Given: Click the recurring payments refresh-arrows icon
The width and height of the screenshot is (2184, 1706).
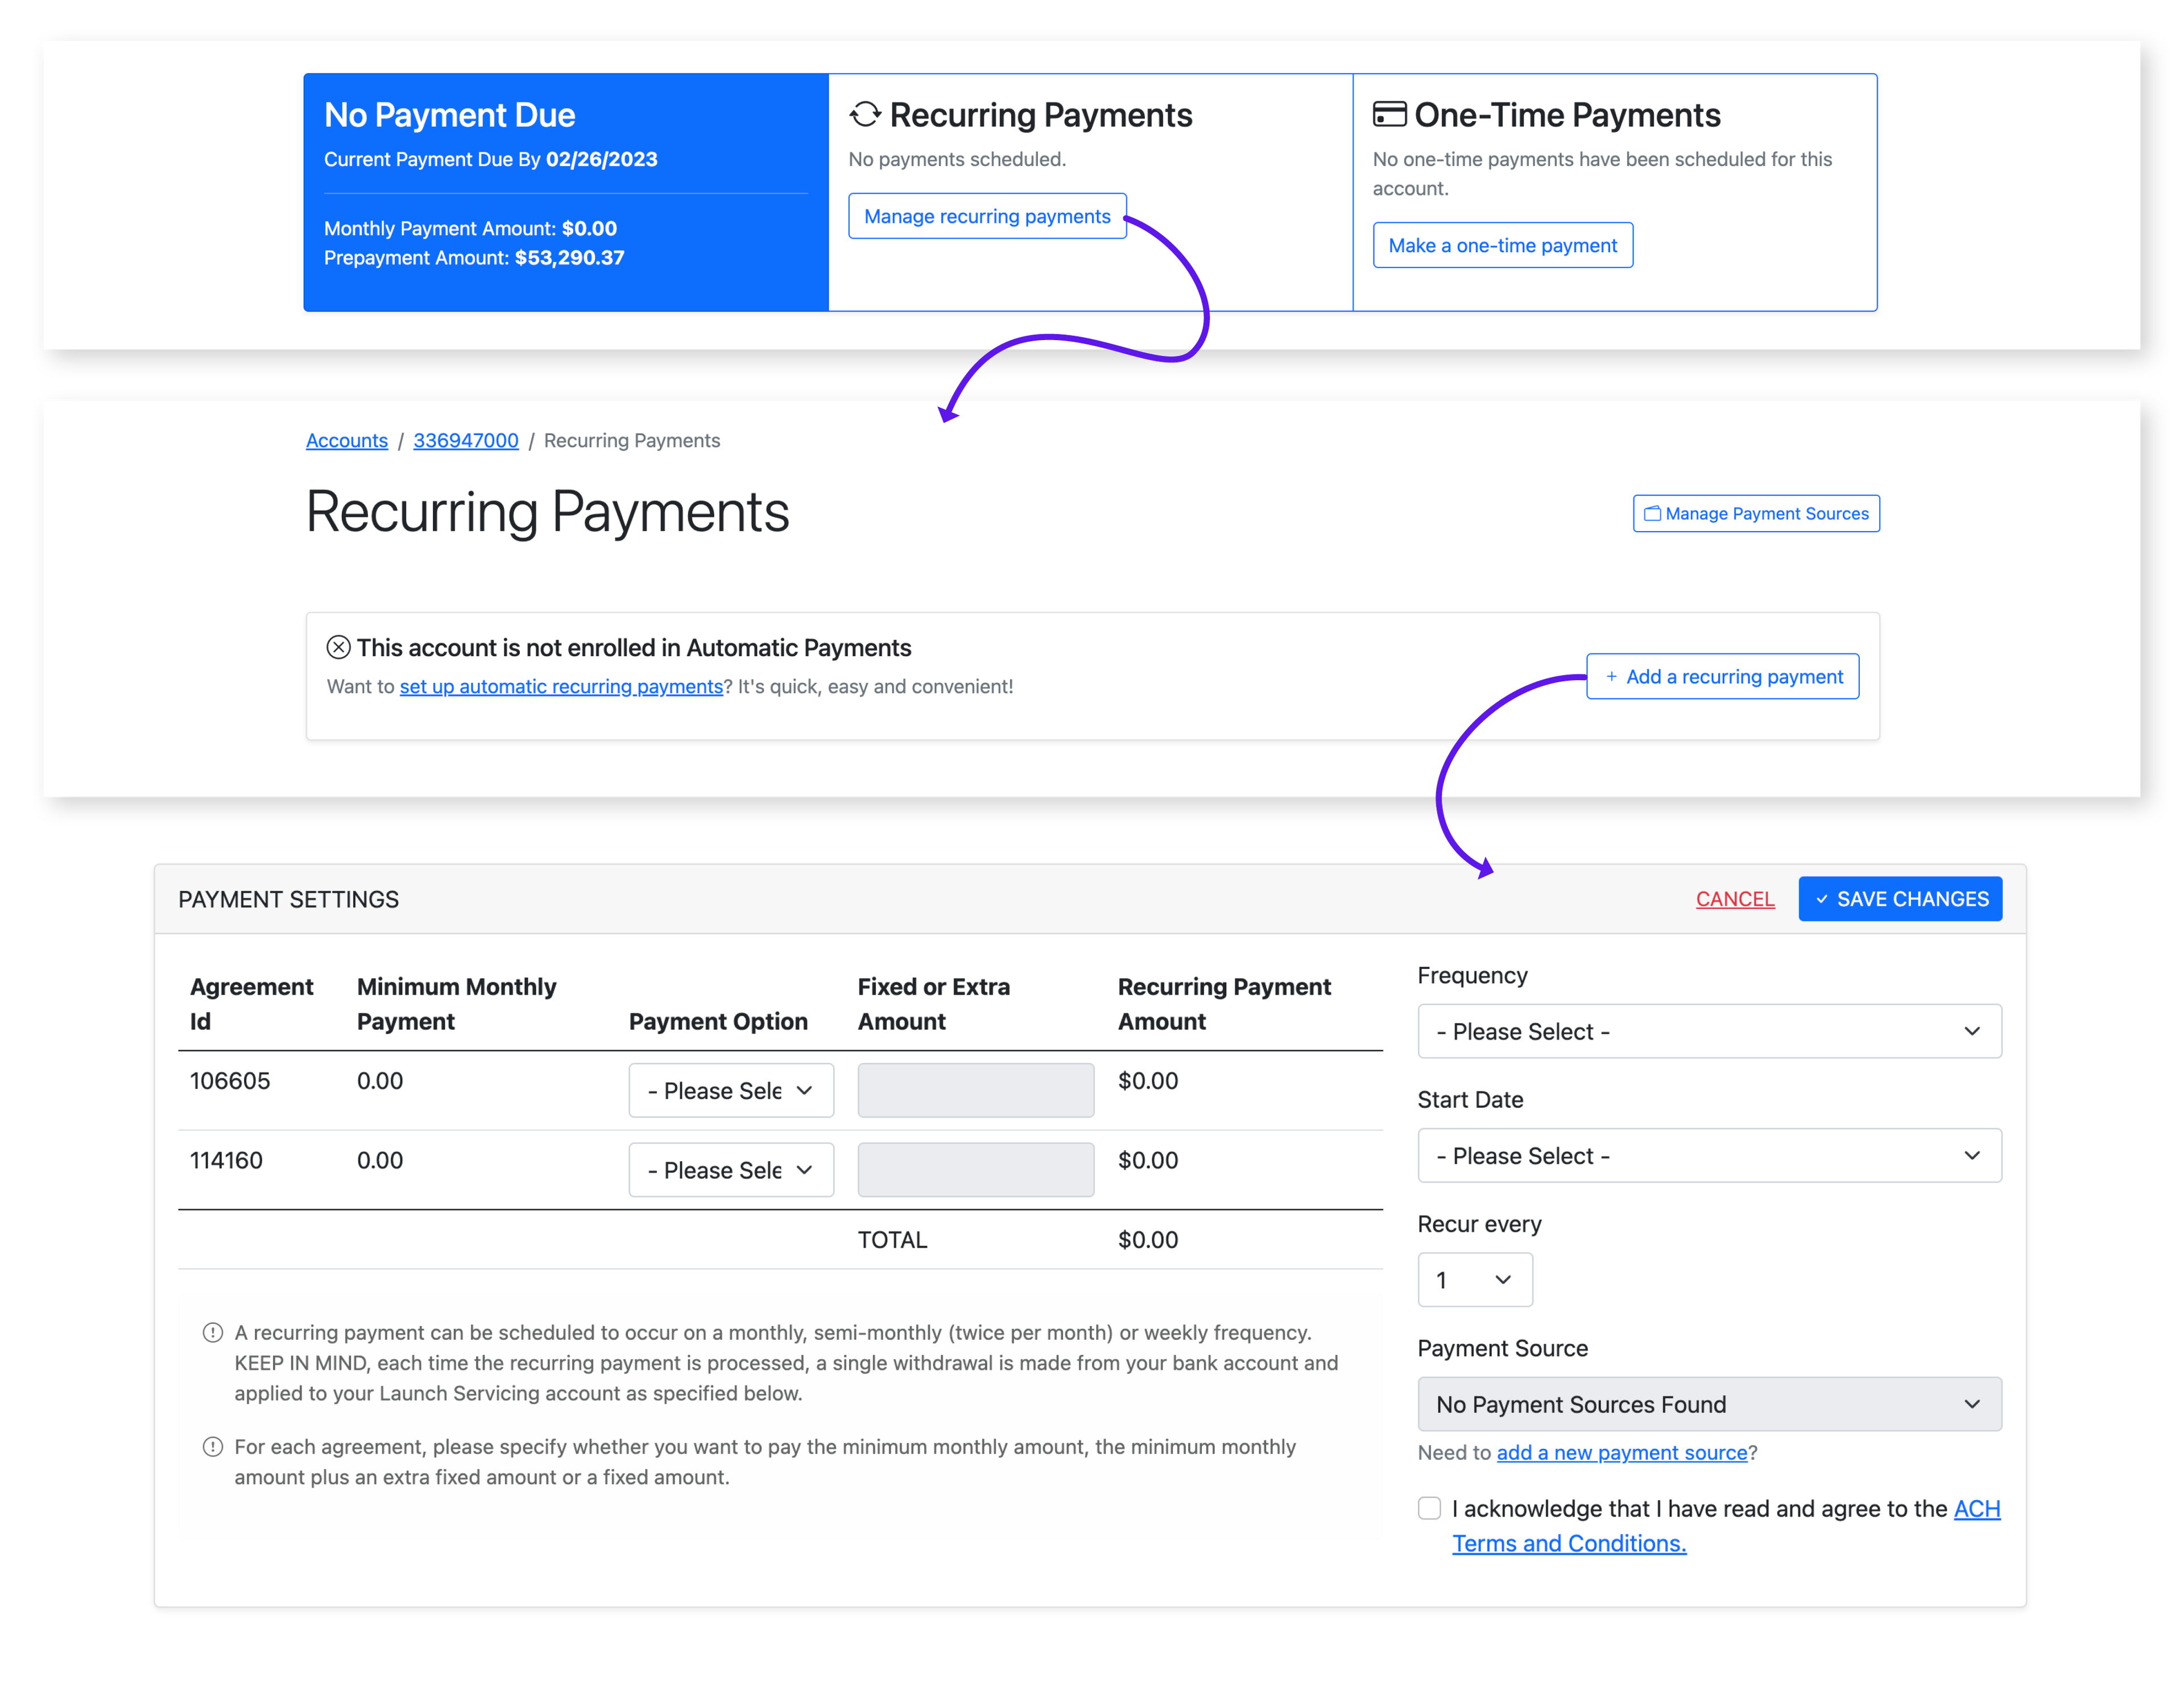Looking at the screenshot, I should tap(865, 115).
